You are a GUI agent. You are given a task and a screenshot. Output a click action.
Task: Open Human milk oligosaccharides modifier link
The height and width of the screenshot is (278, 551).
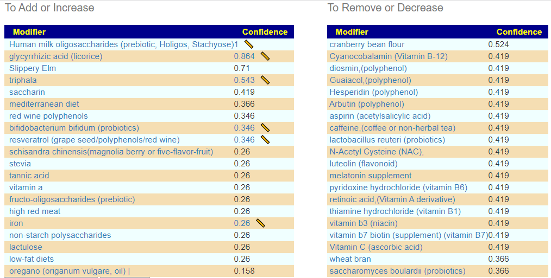[122, 44]
